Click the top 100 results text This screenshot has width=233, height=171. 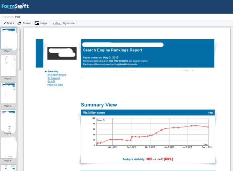pos(118,61)
